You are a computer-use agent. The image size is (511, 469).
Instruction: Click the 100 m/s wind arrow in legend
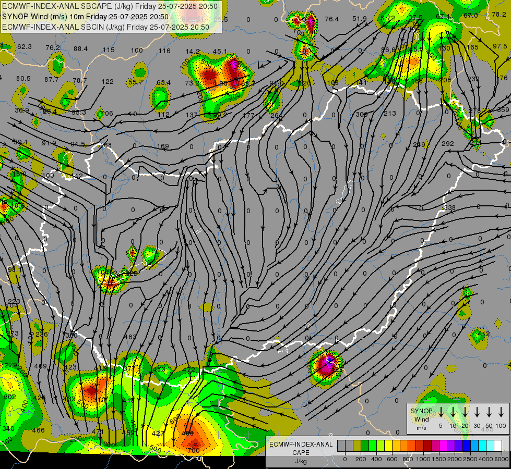click(501, 412)
